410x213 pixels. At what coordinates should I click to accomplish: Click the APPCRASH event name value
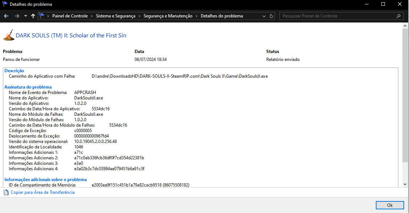[x=85, y=93]
